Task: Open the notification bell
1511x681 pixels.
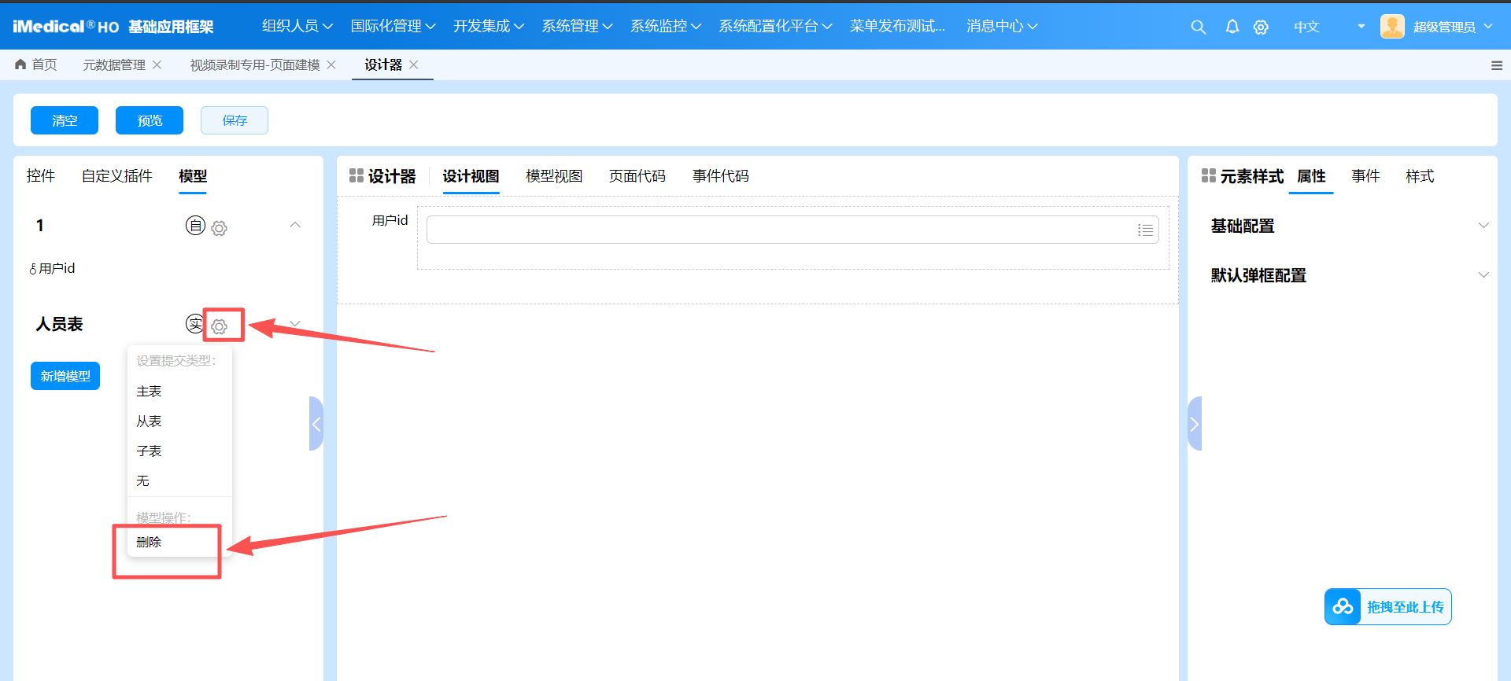Action: 1232,27
